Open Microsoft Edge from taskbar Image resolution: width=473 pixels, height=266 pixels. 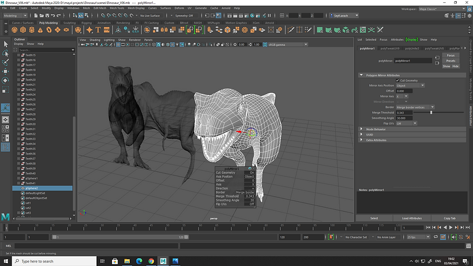pyautogui.click(x=139, y=261)
